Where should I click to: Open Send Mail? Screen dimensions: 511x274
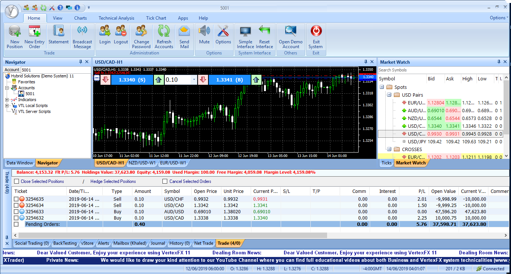pos(184,37)
